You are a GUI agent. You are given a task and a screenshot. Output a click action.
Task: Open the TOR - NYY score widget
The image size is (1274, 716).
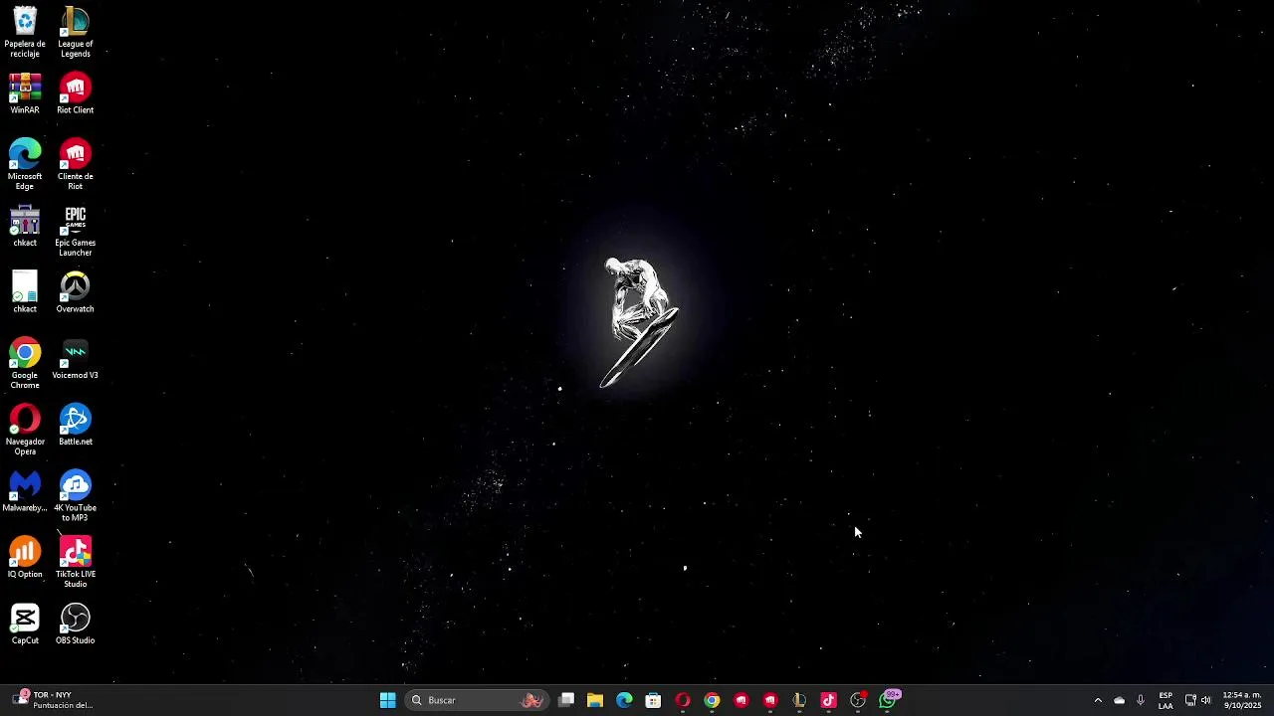click(x=55, y=700)
